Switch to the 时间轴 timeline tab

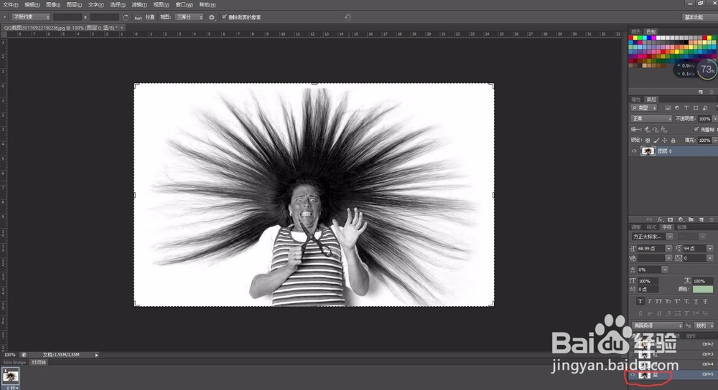(39, 362)
